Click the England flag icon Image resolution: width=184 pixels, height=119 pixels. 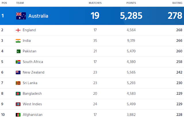coord(18,30)
